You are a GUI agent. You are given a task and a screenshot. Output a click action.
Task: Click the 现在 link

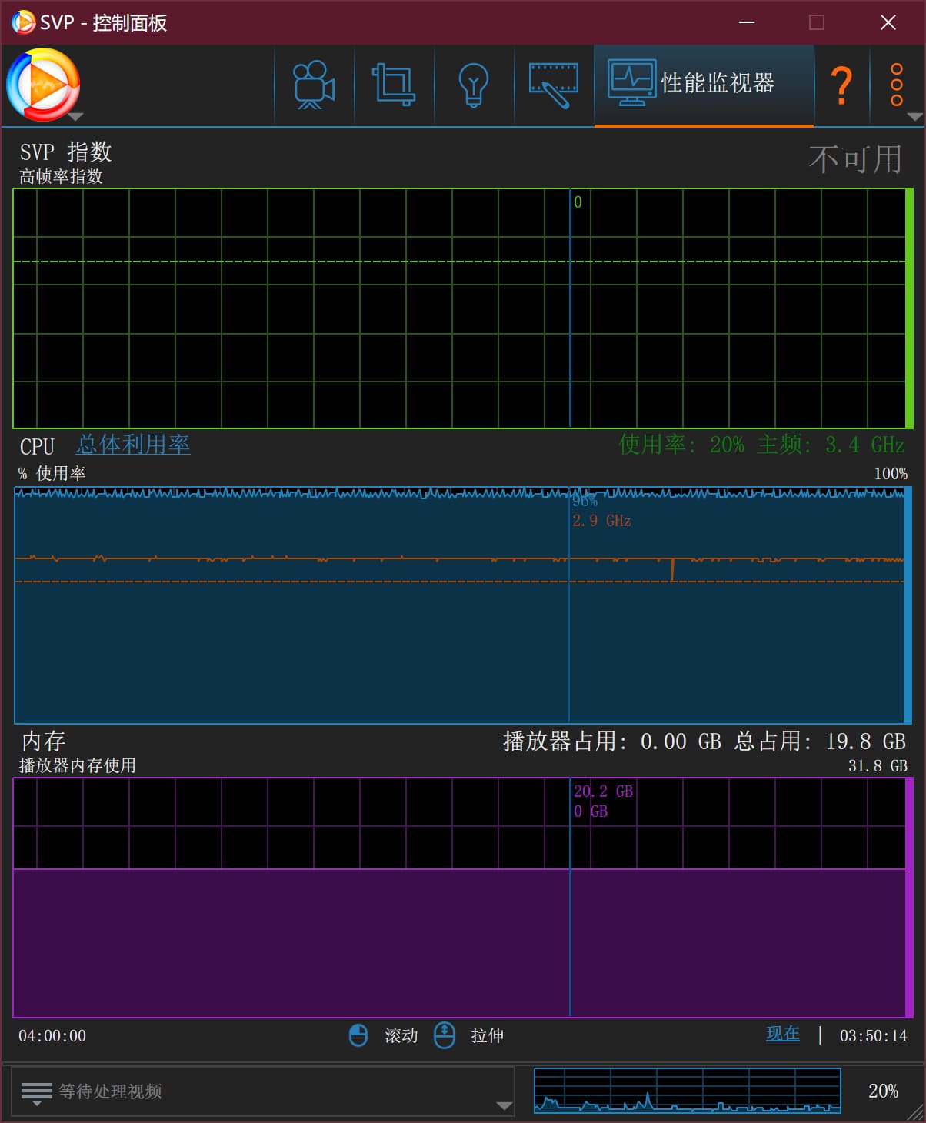tap(782, 1034)
